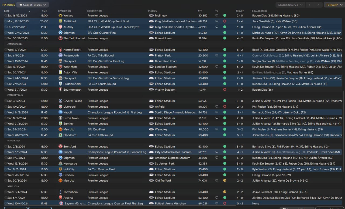Toggle the check mark beside Sat, 24/2/2024
Viewport: 345px width, 209px height.
6,129
